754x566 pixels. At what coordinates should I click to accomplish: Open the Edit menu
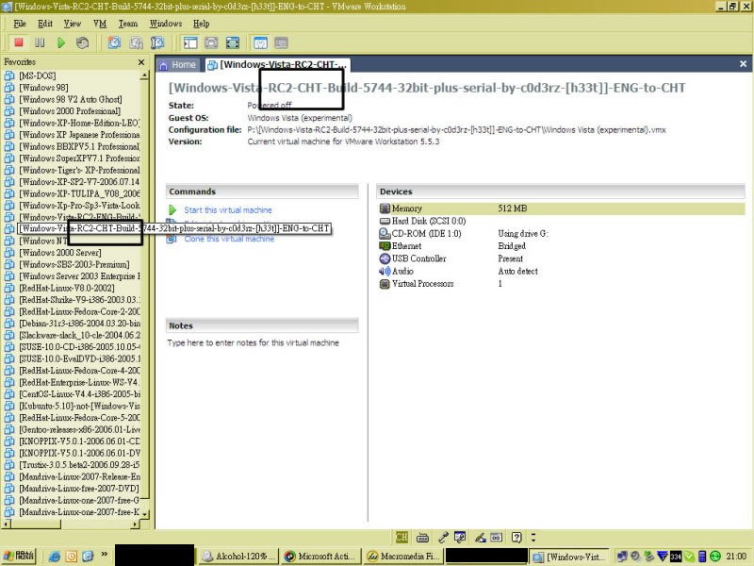point(45,24)
